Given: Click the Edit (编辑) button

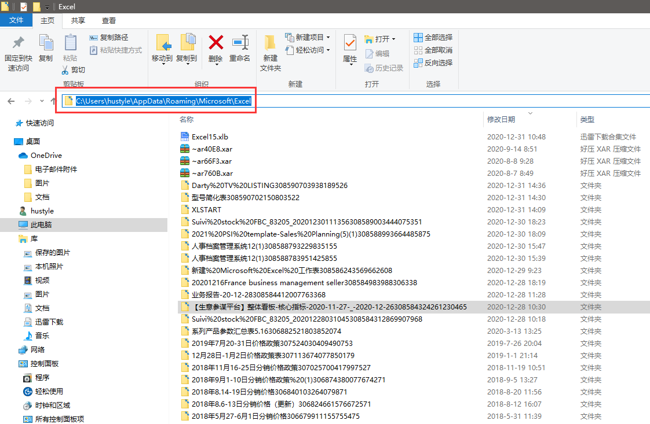Looking at the screenshot, I should 377,53.
